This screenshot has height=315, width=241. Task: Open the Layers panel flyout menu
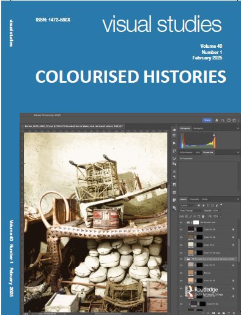point(238,199)
